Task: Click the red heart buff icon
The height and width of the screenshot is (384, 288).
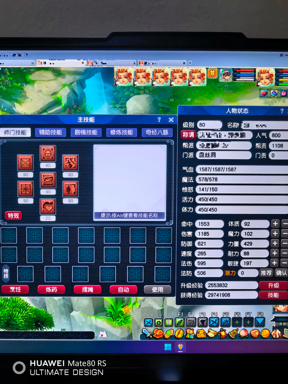Action: (x=264, y=93)
